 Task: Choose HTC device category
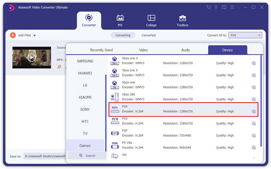coord(85,122)
